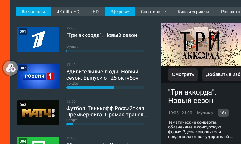Select program "Три аккорда". Новый сезон in list
The width and height of the screenshot is (241, 144).
point(102,35)
